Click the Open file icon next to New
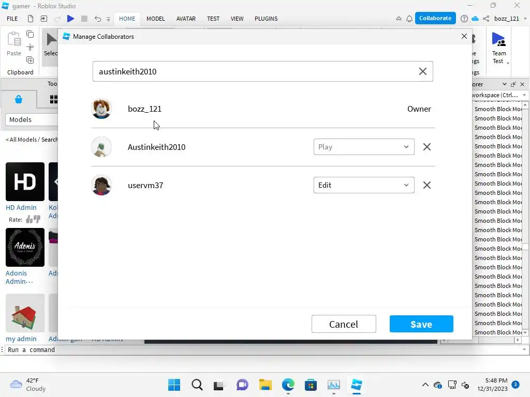The image size is (530, 397). click(43, 19)
